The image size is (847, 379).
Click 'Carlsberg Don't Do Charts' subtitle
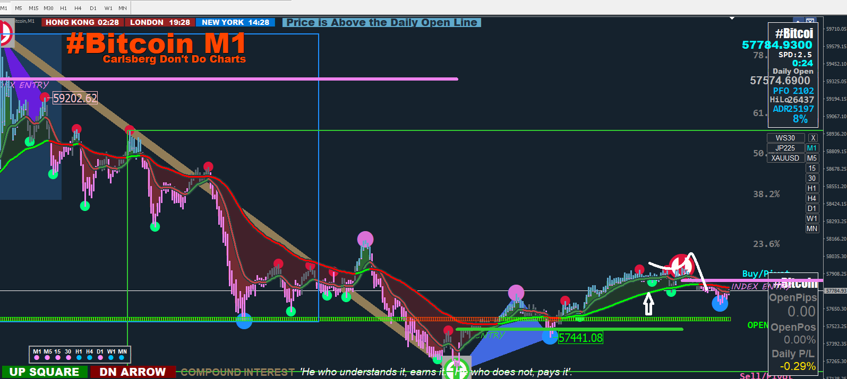[174, 59]
